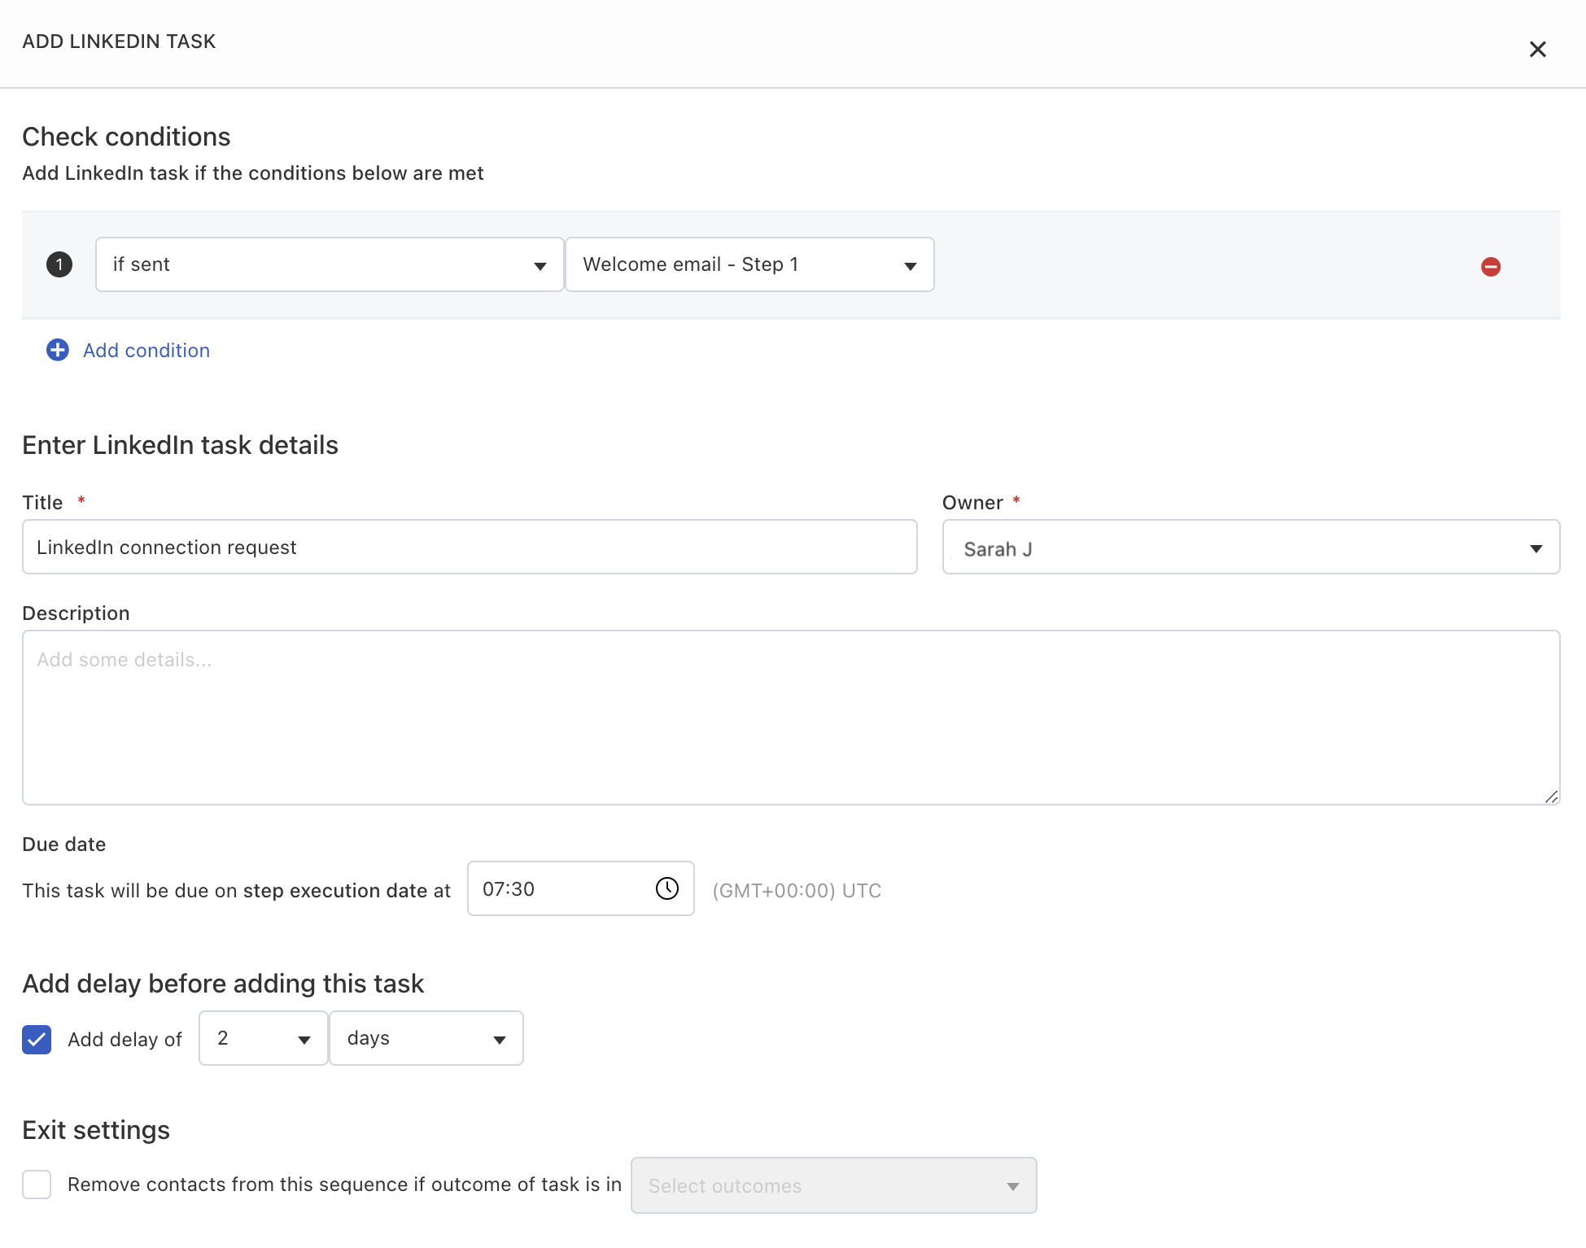
Task: Click the Add condition link
Action: coord(146,350)
